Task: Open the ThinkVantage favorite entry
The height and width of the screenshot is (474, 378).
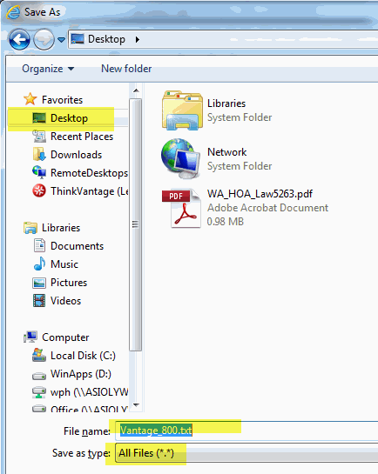Action: 80,191
